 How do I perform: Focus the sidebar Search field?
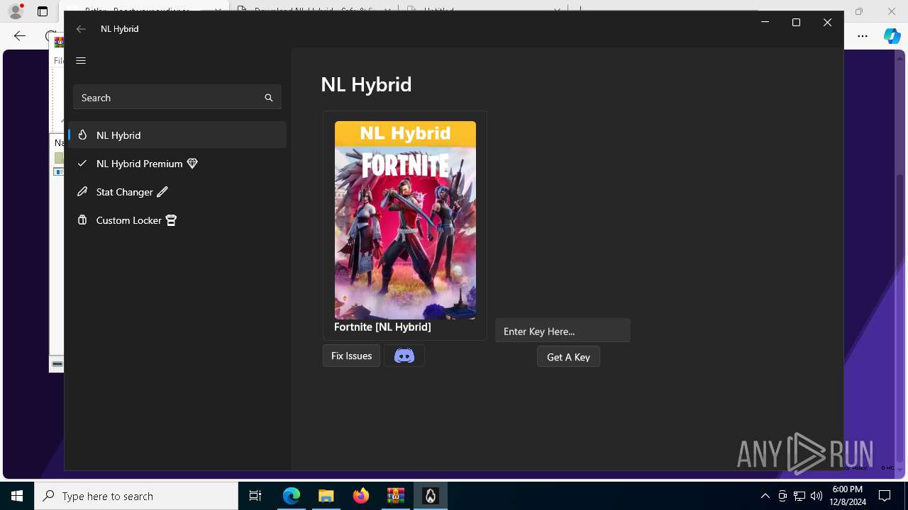click(x=177, y=98)
